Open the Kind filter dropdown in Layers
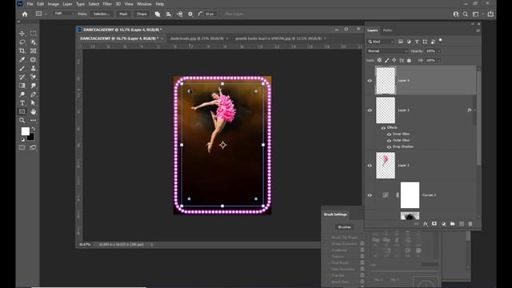Screen dimensions: 512x288 381,42
